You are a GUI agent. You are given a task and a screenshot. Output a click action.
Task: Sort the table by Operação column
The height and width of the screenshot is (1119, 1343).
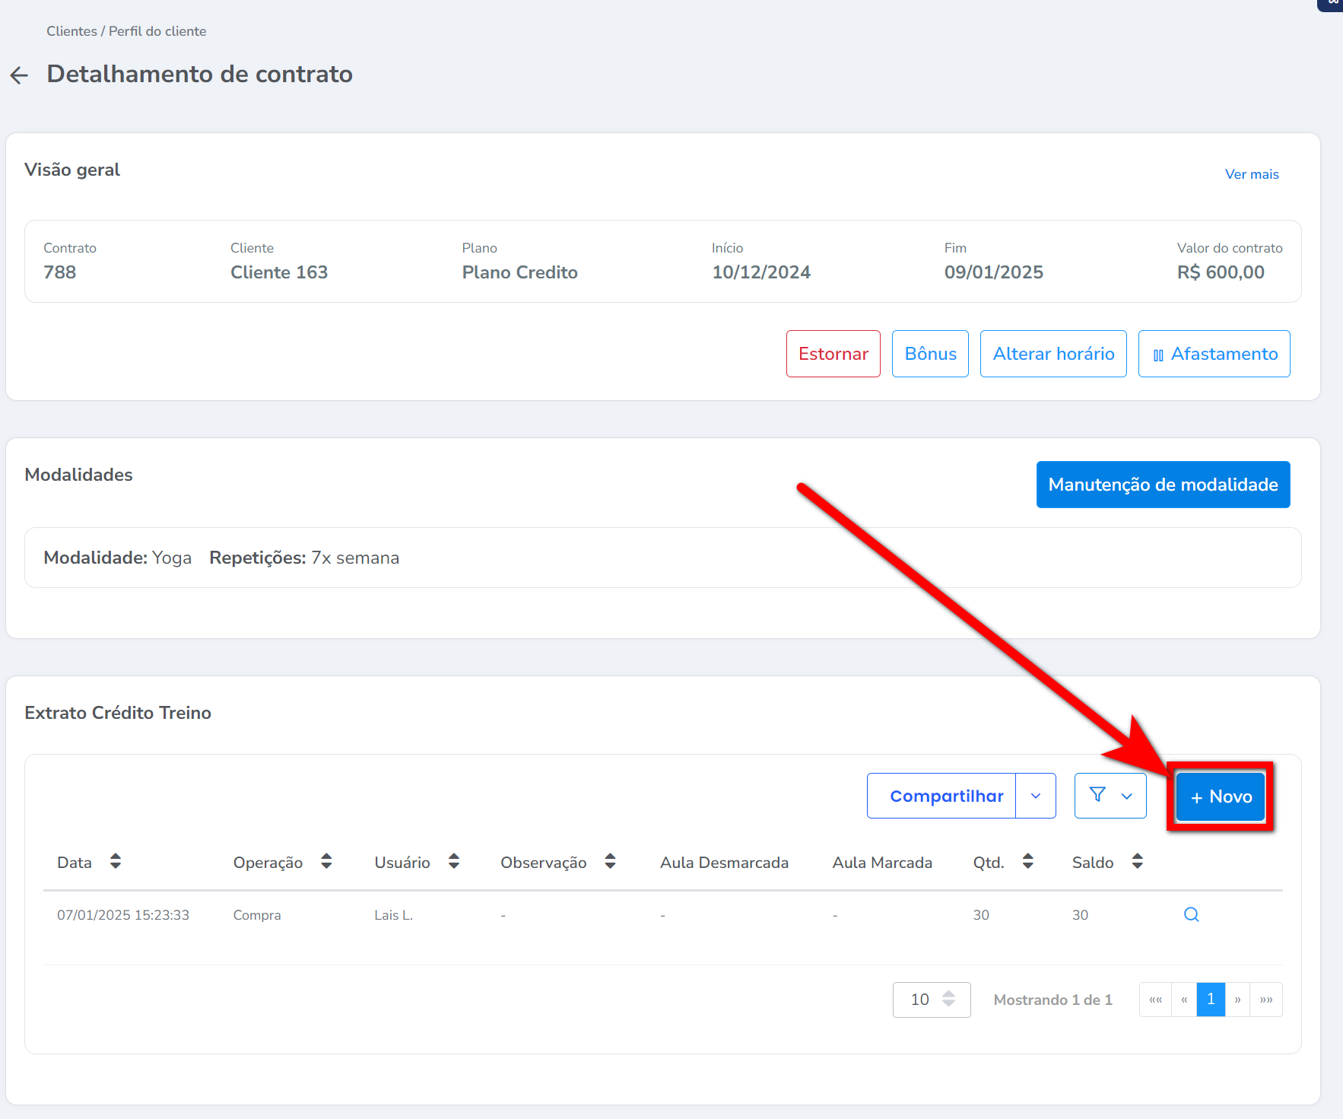pyautogui.click(x=326, y=862)
